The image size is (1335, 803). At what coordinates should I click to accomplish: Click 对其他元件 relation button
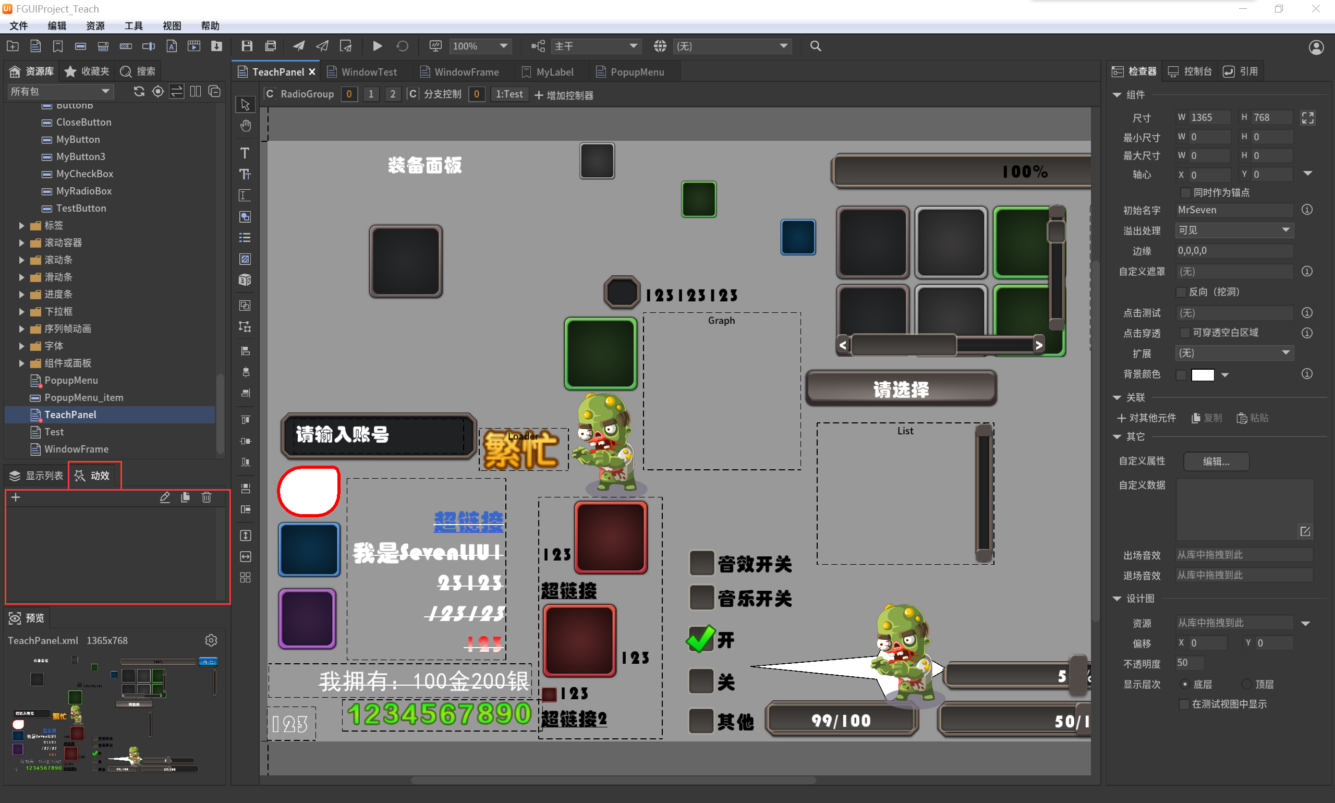[x=1147, y=418]
